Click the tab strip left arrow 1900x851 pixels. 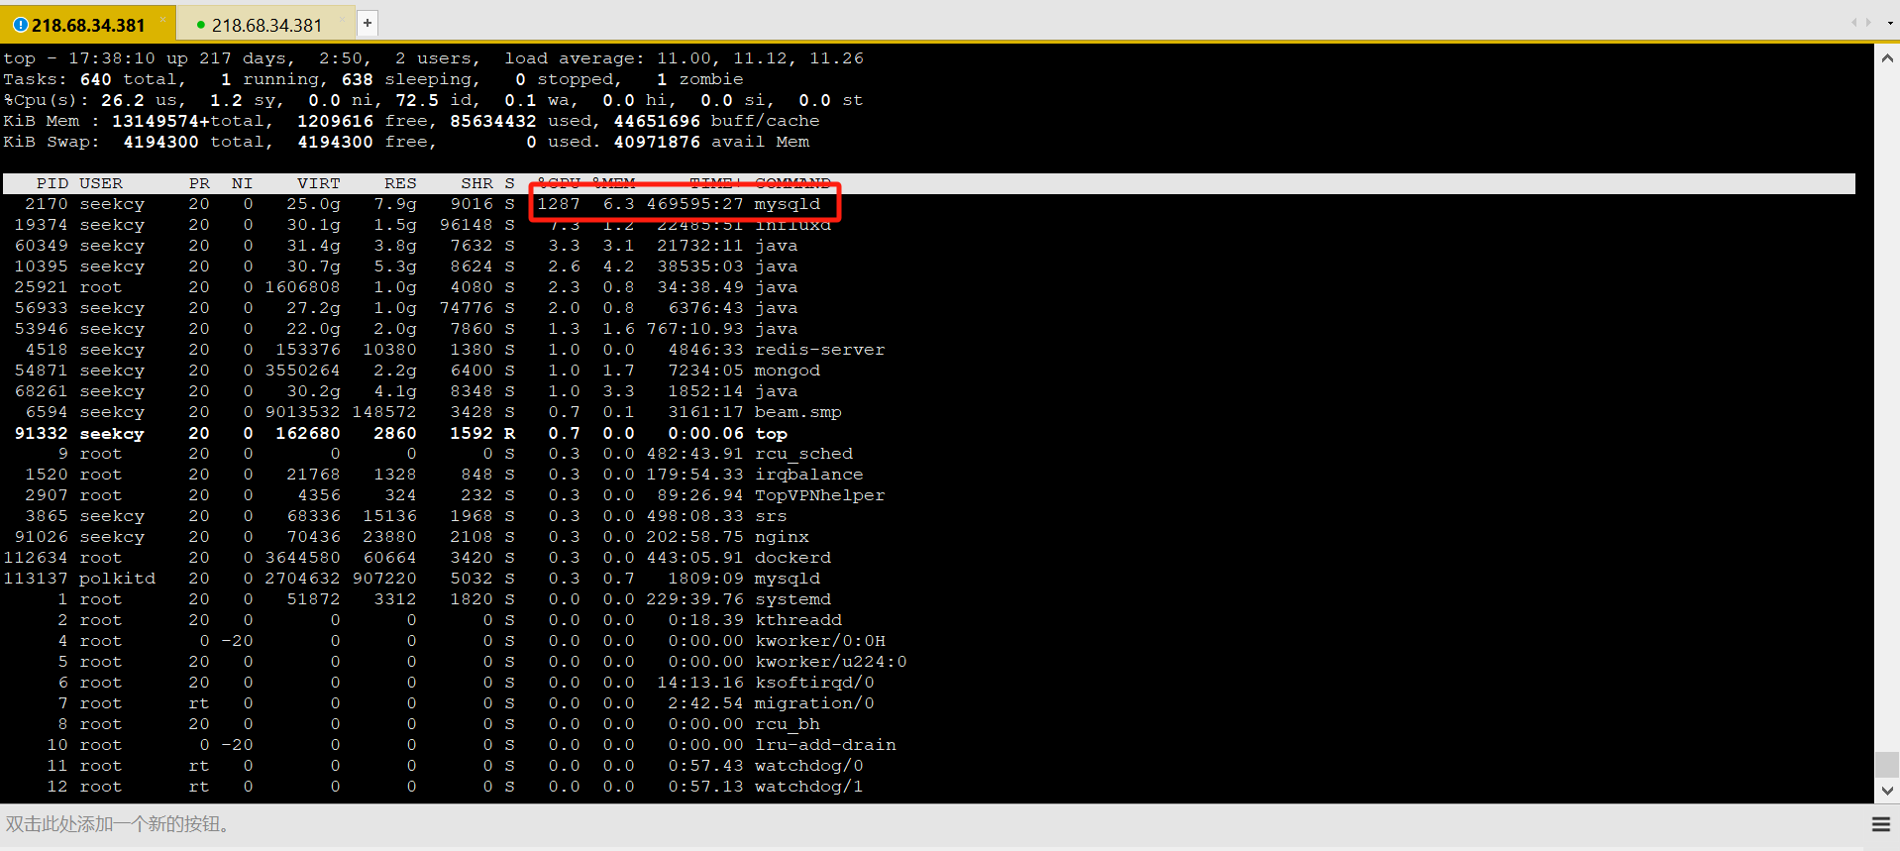tap(1853, 22)
